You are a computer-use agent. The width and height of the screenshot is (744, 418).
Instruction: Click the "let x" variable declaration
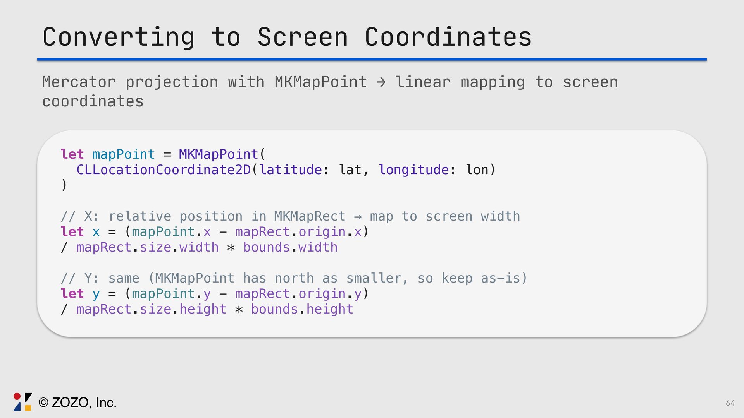click(80, 232)
